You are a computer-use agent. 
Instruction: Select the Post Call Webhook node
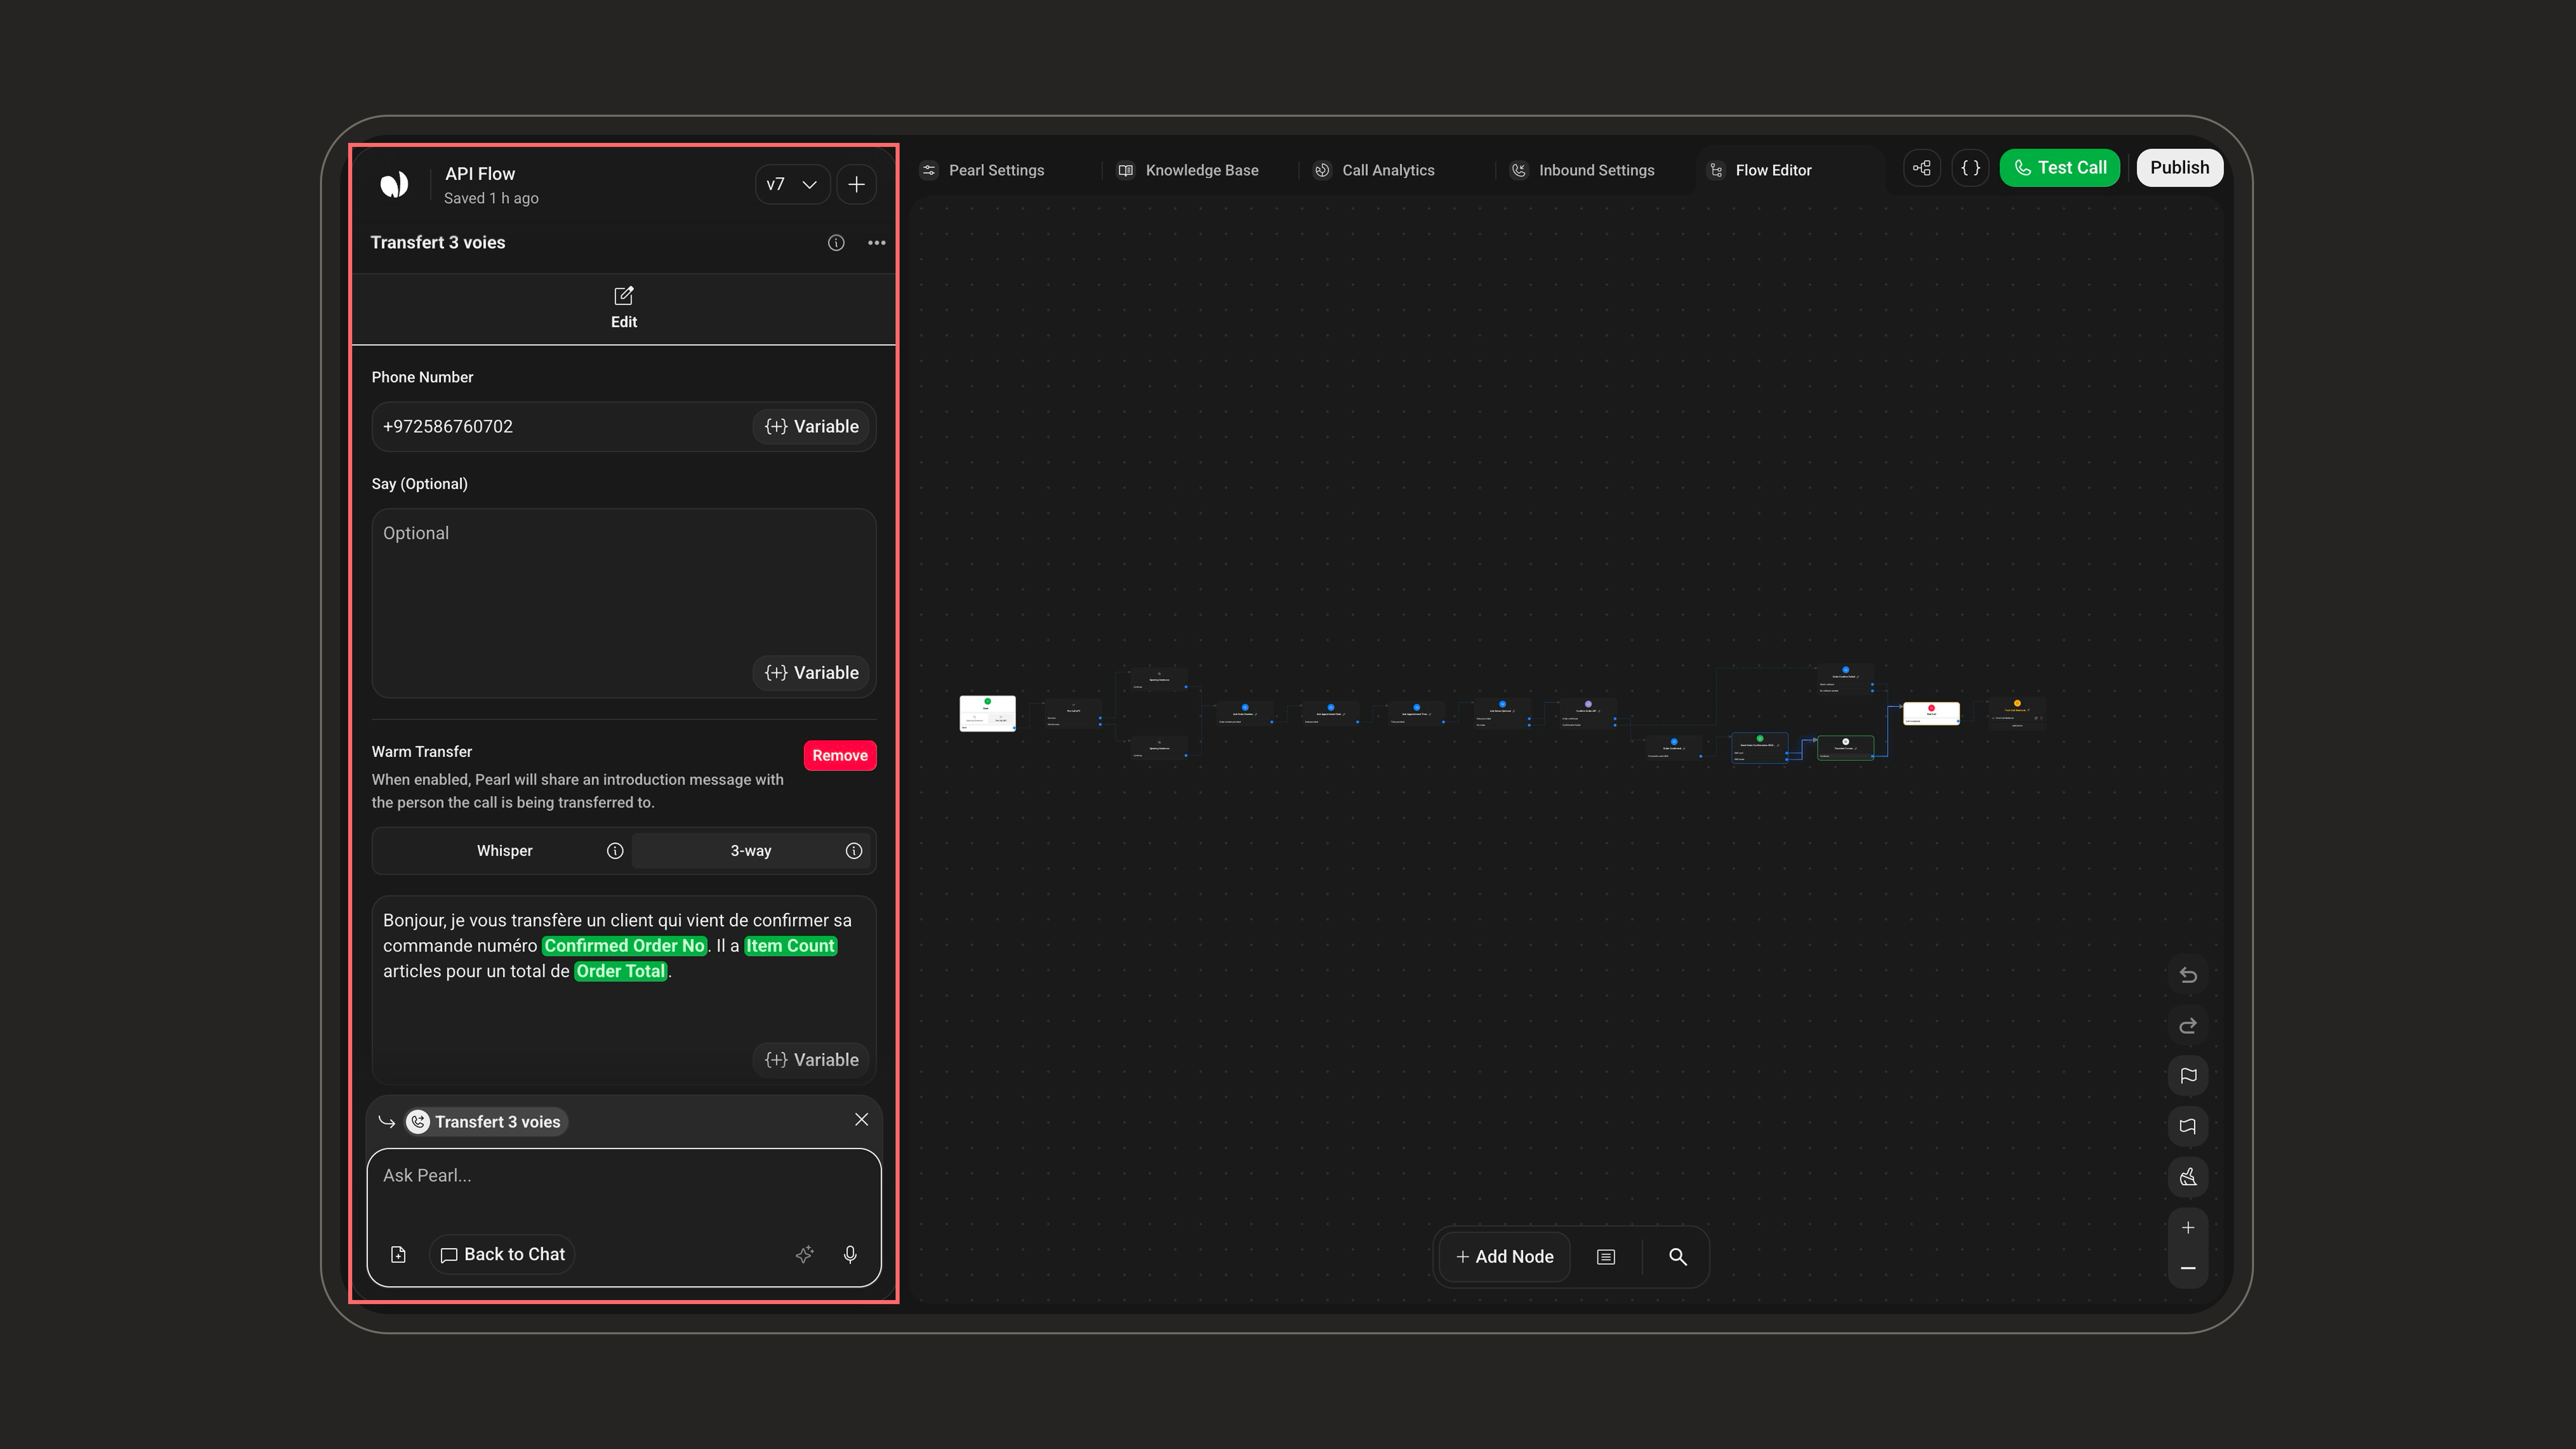(2017, 713)
